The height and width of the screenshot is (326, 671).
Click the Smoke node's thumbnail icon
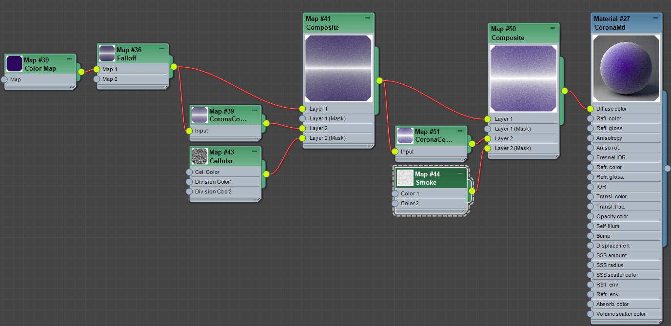click(405, 178)
